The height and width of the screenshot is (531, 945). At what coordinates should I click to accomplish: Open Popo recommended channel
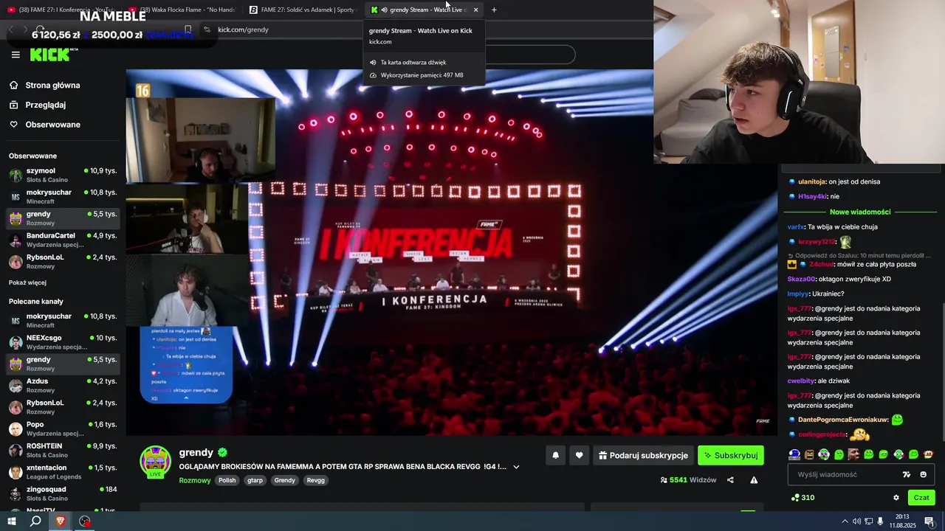click(63, 428)
